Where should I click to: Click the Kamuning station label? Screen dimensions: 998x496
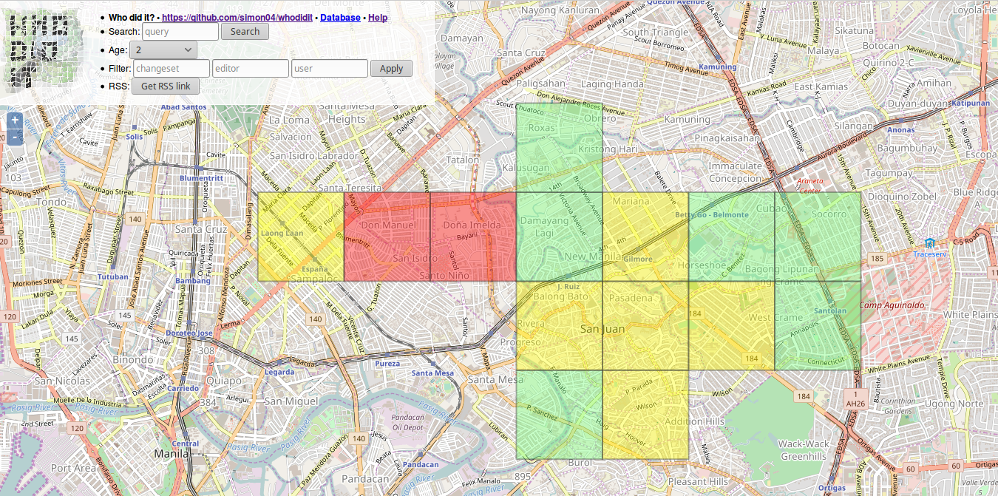click(718, 67)
